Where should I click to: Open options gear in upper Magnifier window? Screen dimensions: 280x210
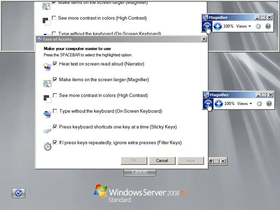click(258, 27)
